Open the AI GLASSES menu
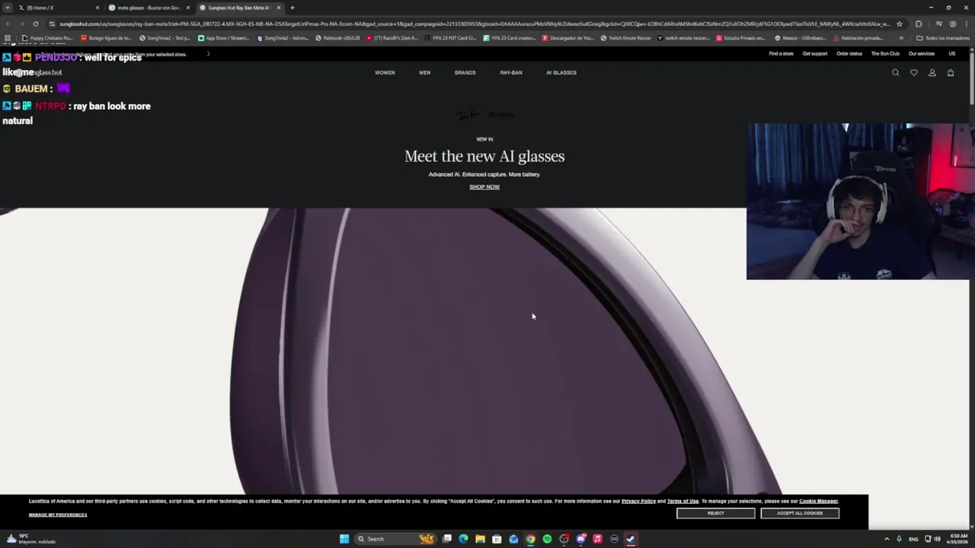 pyautogui.click(x=561, y=72)
